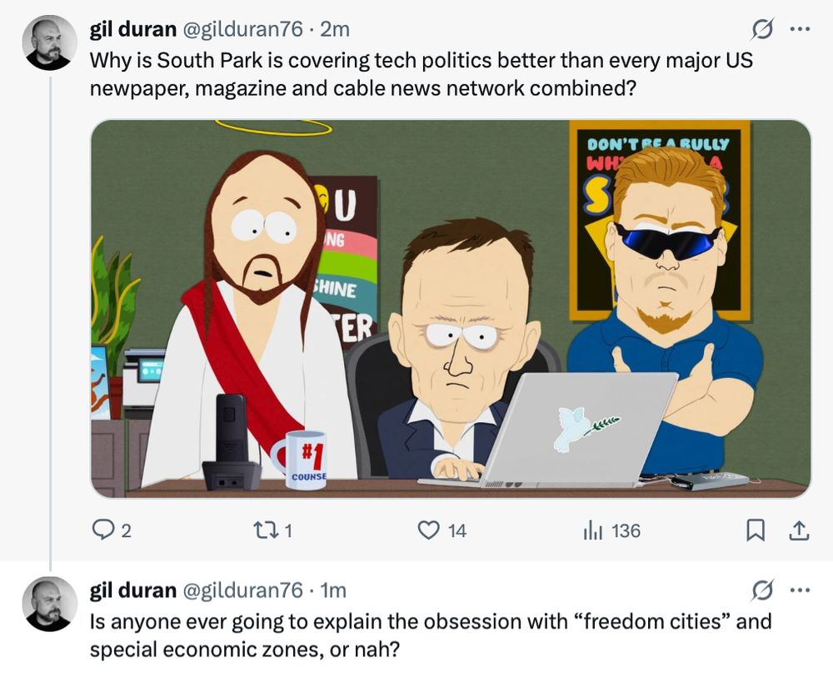The height and width of the screenshot is (682, 833).
Task: Repost the South Park tweet
Action: click(272, 530)
